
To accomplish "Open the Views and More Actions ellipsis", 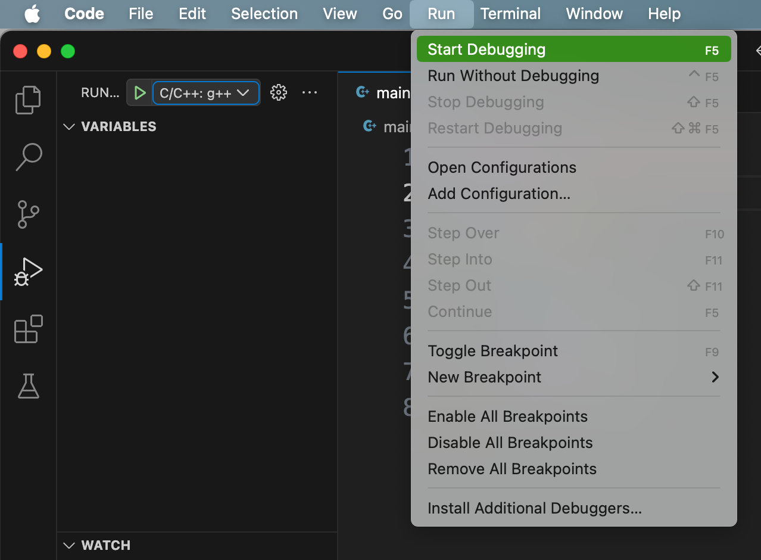I will tap(310, 92).
